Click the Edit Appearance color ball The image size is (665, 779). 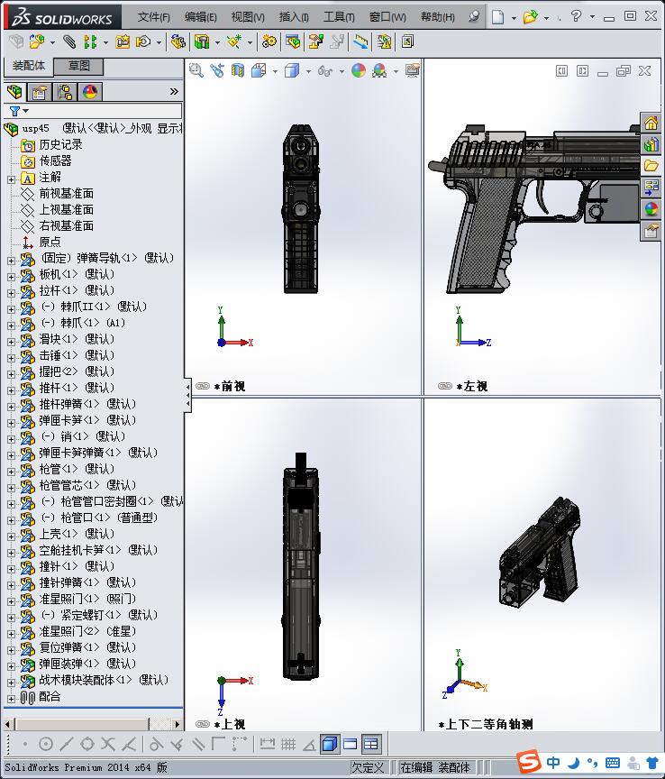358,70
